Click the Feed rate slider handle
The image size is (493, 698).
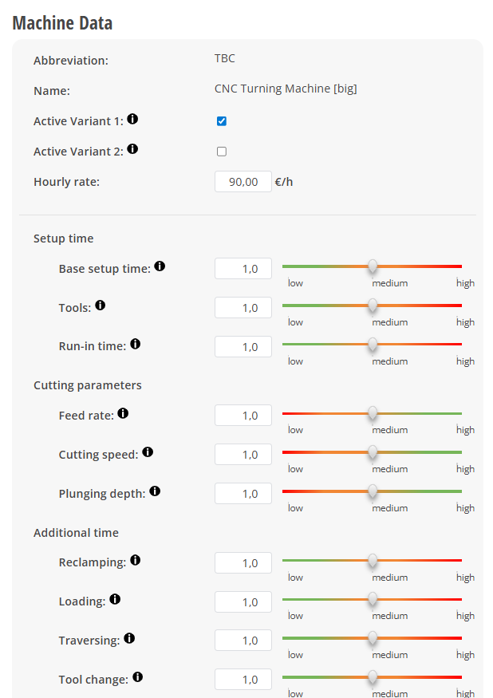(373, 413)
